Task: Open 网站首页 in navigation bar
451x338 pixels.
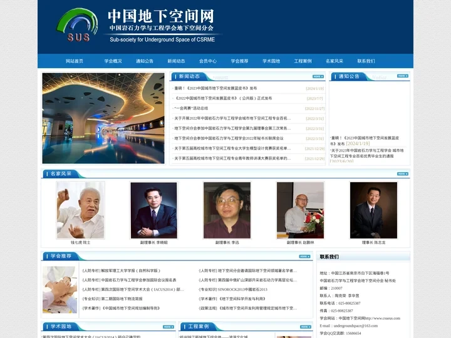Action: tap(75, 61)
